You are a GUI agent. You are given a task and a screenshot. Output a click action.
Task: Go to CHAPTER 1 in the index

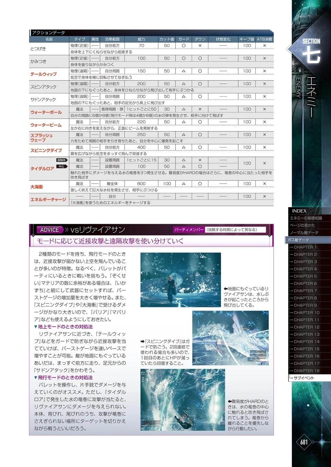click(x=305, y=247)
